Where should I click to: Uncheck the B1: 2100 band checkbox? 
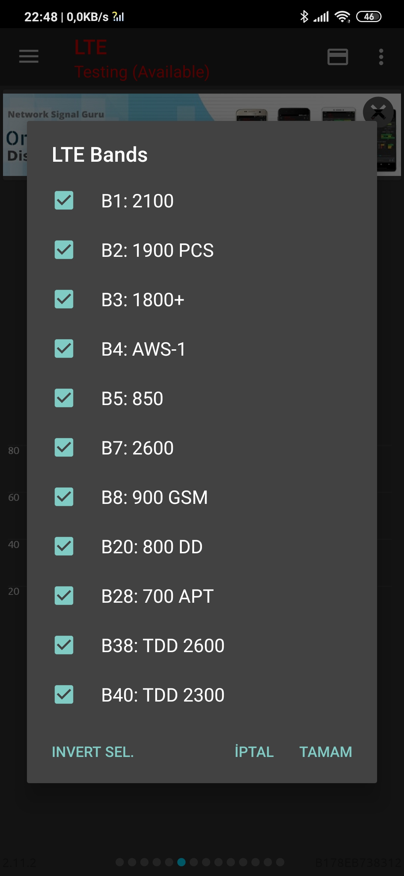coord(64,201)
